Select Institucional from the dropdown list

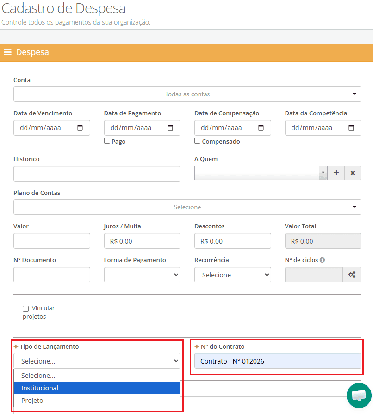pyautogui.click(x=97, y=388)
